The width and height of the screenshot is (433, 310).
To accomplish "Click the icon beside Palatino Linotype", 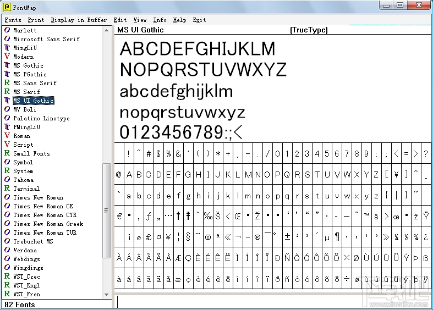I will (x=7, y=118).
